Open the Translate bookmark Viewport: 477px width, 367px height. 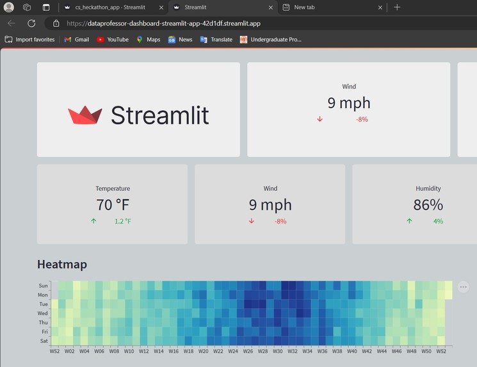[x=216, y=40]
